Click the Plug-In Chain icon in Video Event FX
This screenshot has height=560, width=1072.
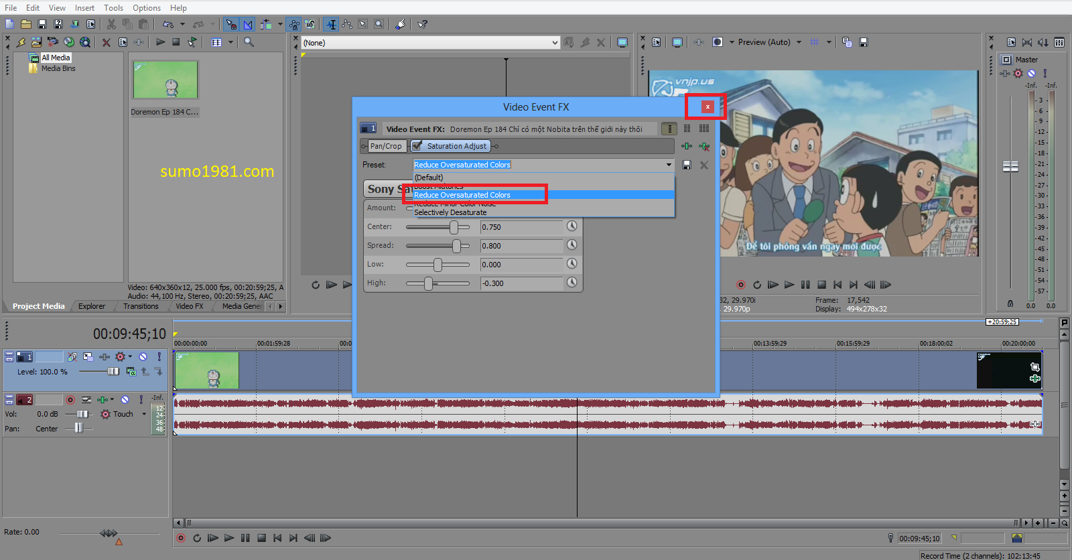[x=687, y=146]
